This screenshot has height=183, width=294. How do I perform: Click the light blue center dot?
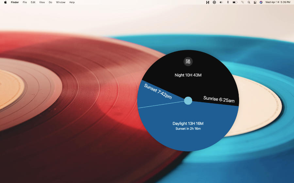click(x=188, y=101)
